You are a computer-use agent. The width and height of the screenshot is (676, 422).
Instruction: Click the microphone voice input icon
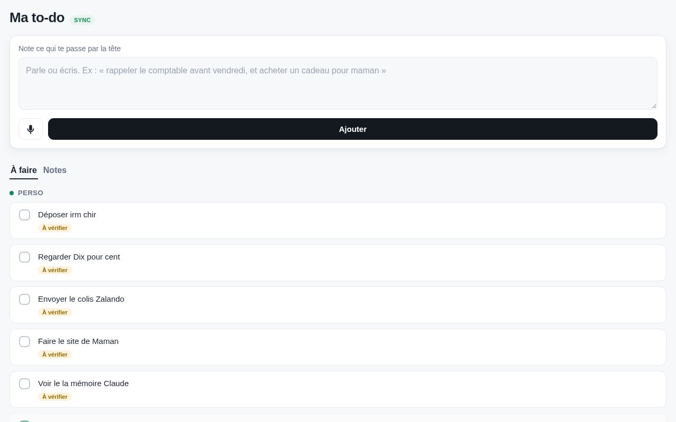click(x=31, y=129)
